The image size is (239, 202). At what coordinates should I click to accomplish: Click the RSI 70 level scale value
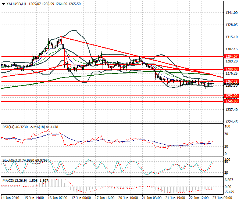click(226, 134)
